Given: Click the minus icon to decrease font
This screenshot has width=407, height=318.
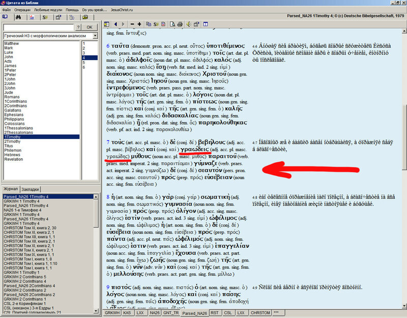Looking at the screenshot, I should [x=132, y=24].
